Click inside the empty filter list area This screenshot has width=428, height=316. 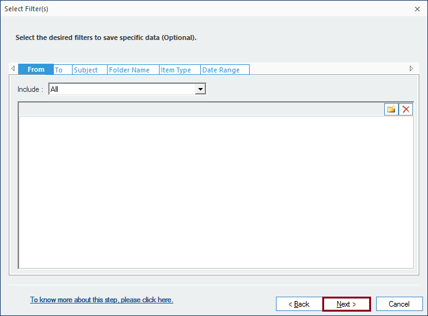pos(216,192)
